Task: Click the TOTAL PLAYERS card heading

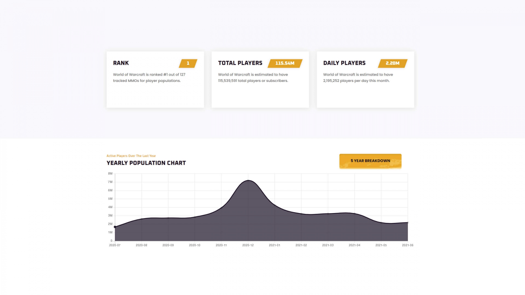Action: tap(240, 63)
